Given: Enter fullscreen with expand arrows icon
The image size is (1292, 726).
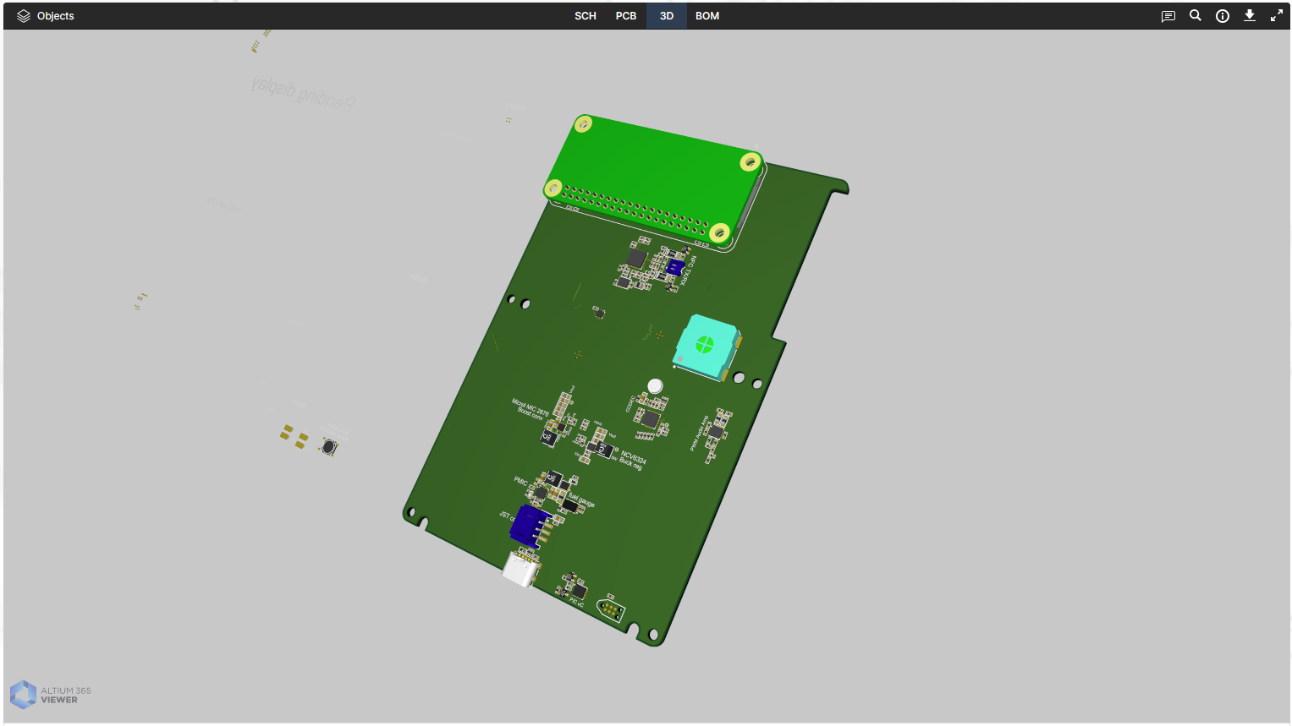Looking at the screenshot, I should click(x=1276, y=15).
